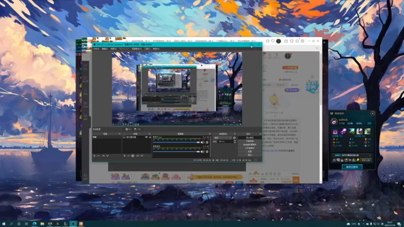The width and height of the screenshot is (404, 227).
Task: Select the 显示器采集 source row
Action: 137,137
